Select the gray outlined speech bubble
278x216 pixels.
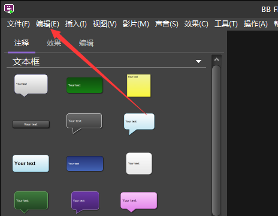(x=84, y=123)
